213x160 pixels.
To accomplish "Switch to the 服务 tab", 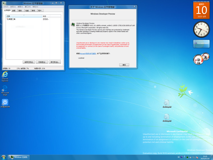I will pyautogui.click(x=21, y=10).
